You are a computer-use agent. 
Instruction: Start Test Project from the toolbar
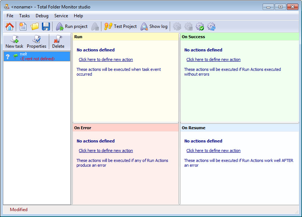(121, 26)
